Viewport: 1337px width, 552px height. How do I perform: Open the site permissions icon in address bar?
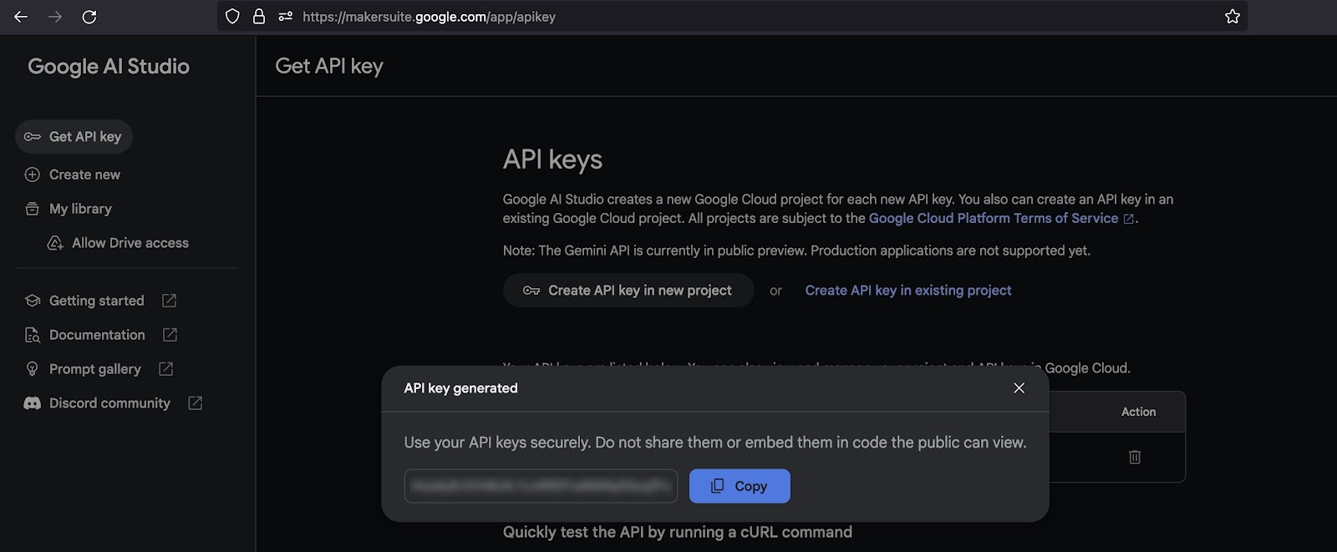click(x=286, y=17)
